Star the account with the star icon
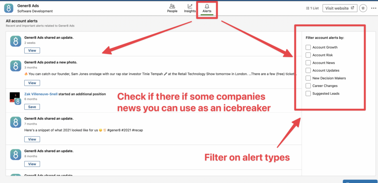378x183 pixels. coord(363,8)
